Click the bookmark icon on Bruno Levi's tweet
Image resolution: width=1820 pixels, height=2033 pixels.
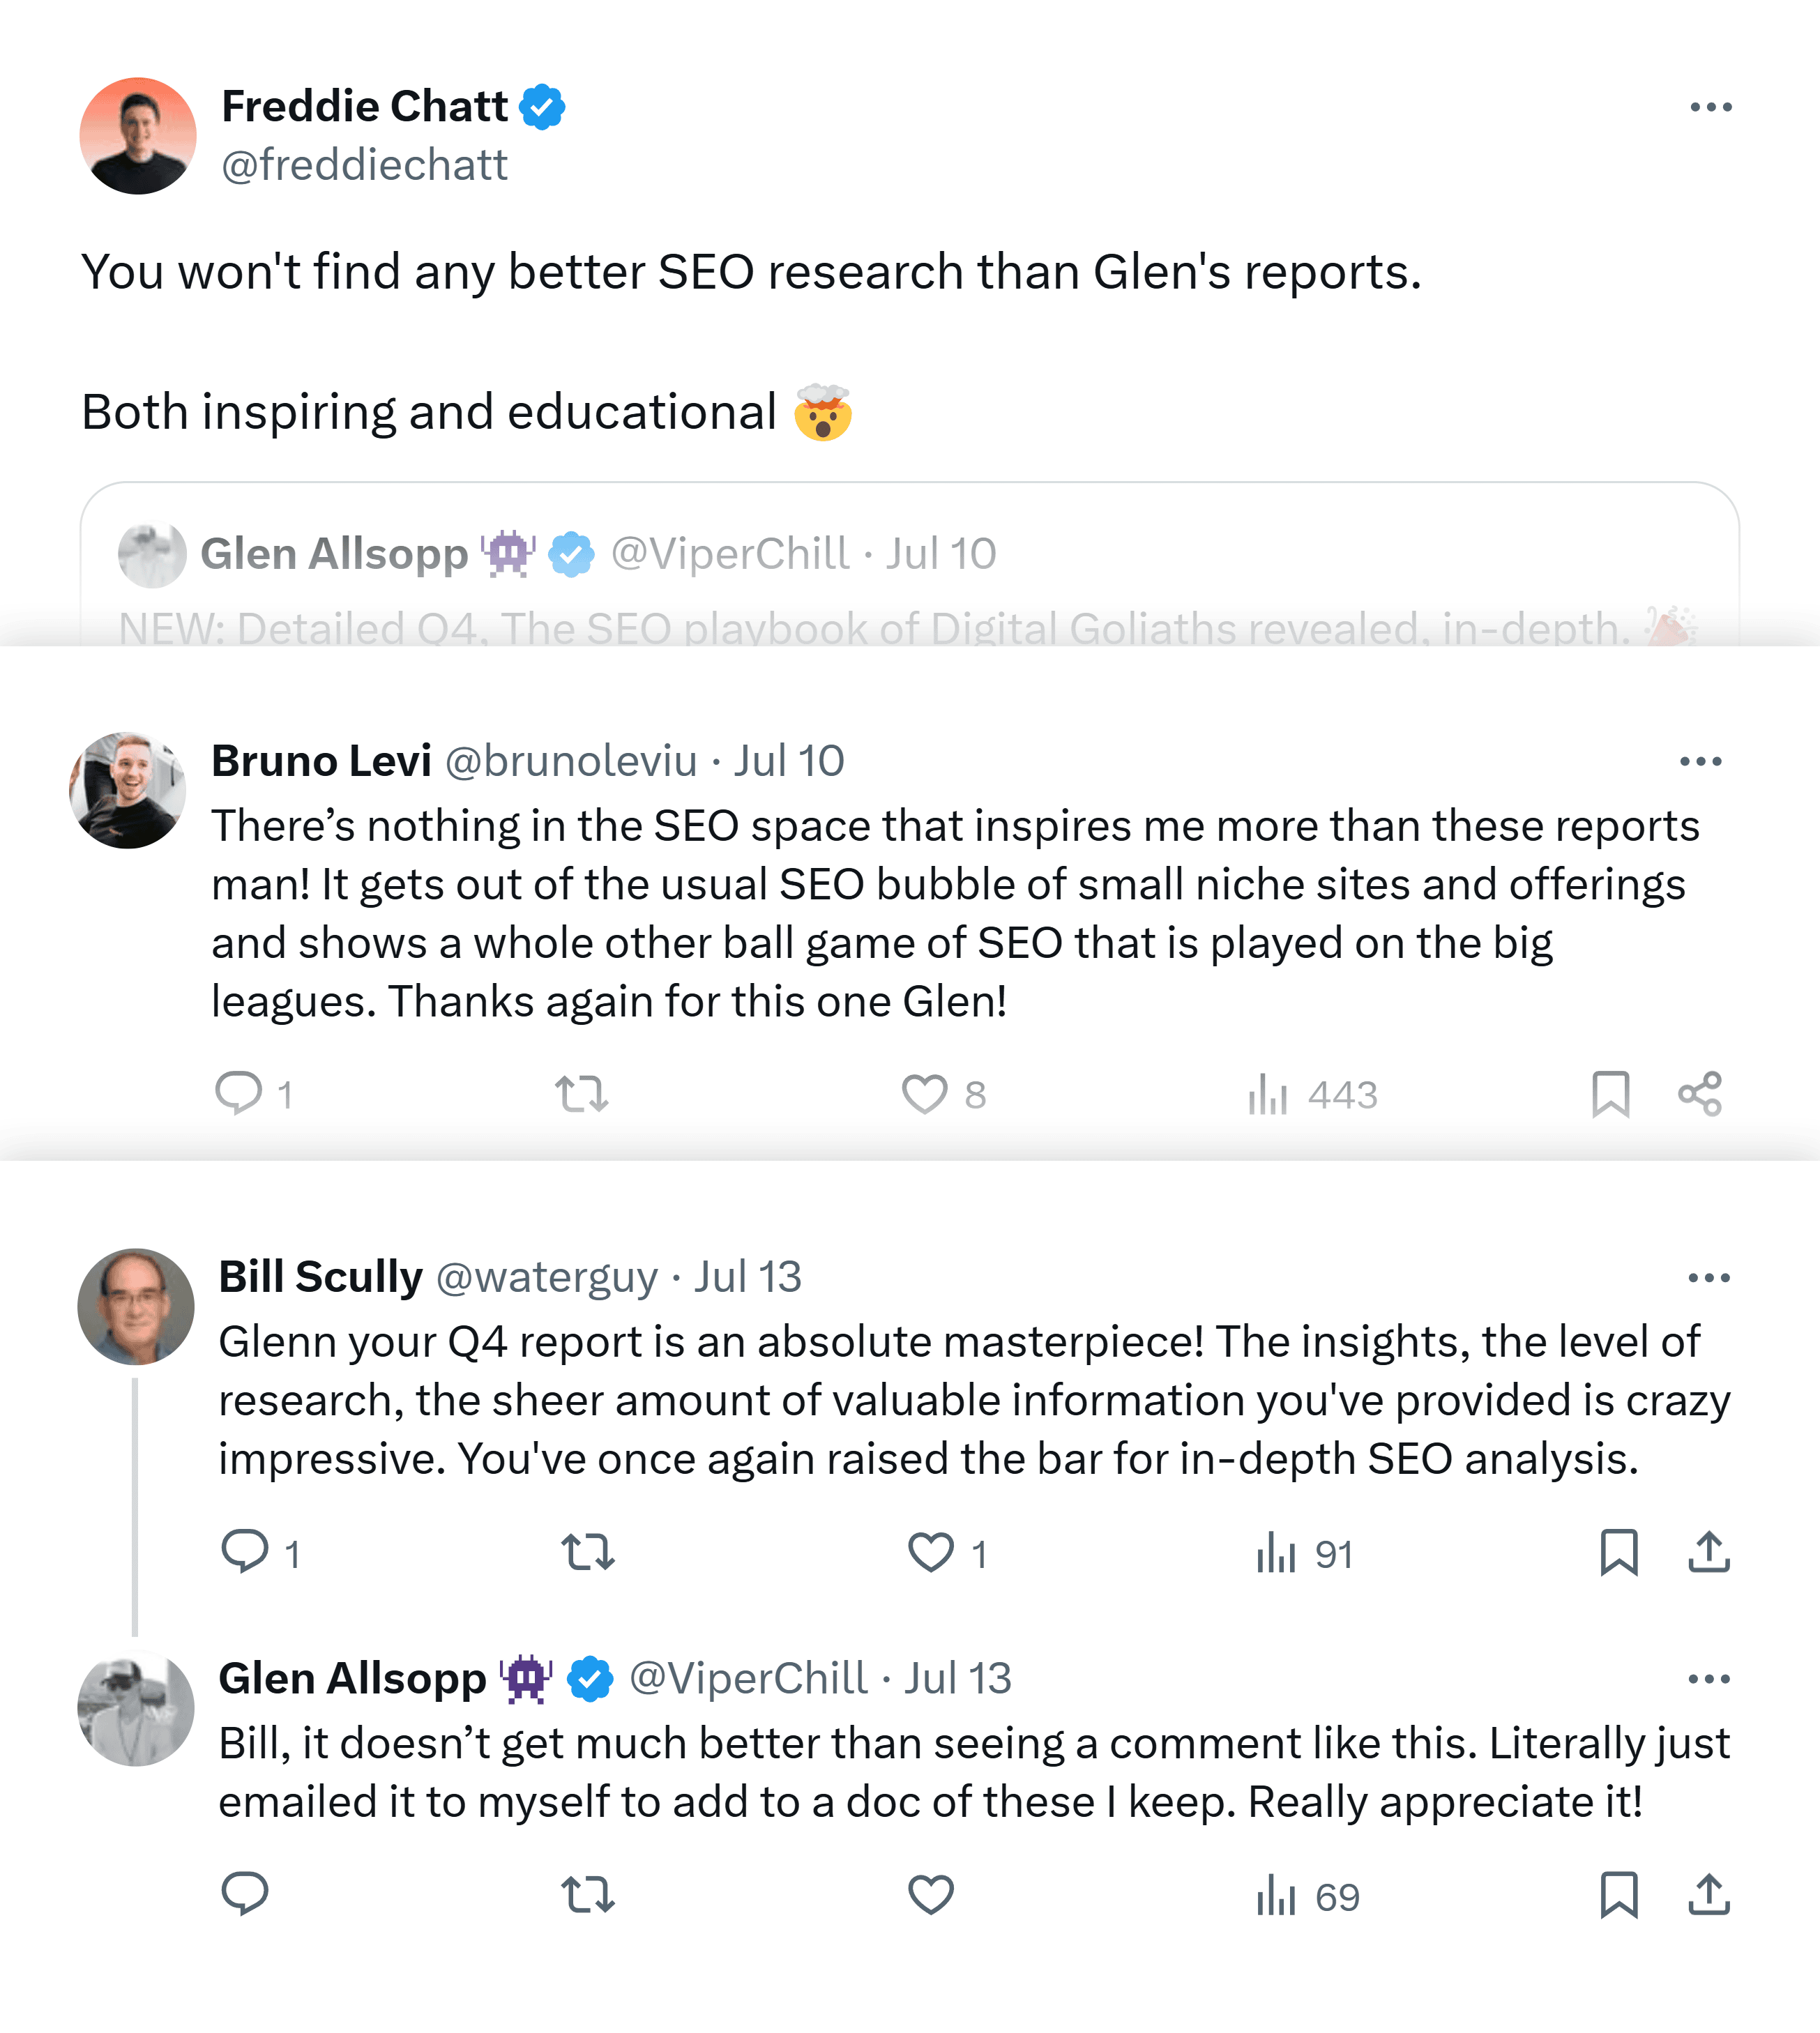click(1612, 1094)
